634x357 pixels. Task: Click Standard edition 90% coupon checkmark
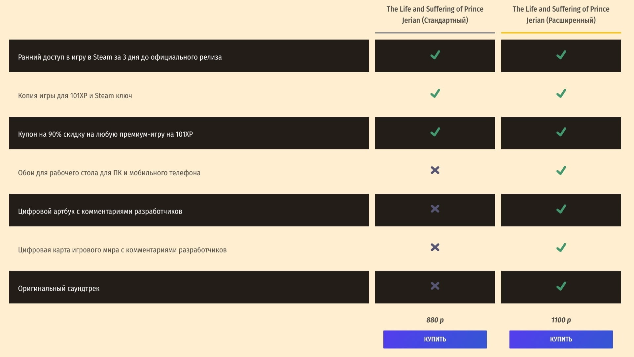coord(435,132)
